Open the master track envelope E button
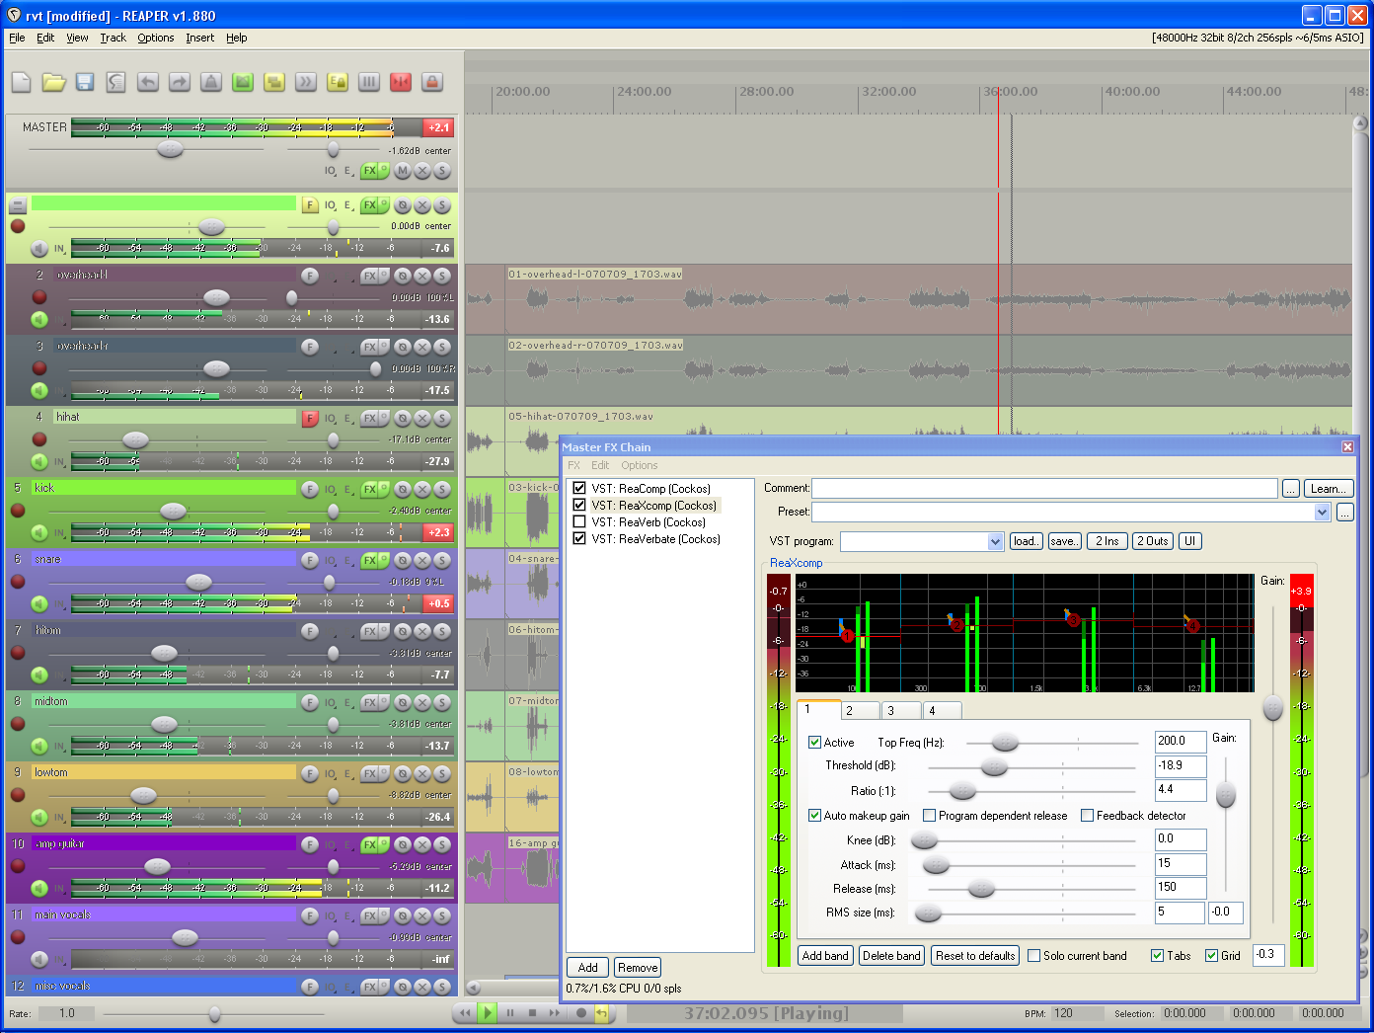 [348, 171]
